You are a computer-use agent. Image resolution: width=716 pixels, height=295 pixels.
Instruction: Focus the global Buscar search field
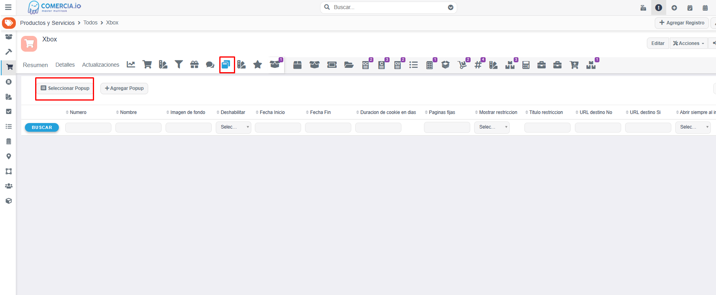coord(388,7)
